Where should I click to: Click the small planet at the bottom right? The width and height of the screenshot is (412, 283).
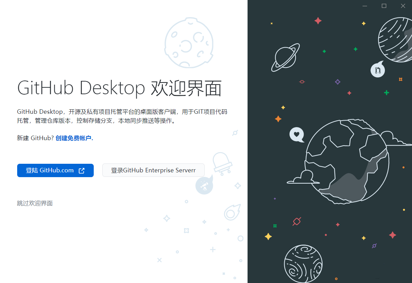pyautogui.click(x=303, y=264)
